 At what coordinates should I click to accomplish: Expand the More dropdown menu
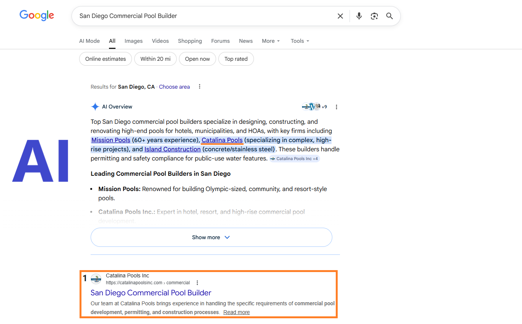pos(271,41)
